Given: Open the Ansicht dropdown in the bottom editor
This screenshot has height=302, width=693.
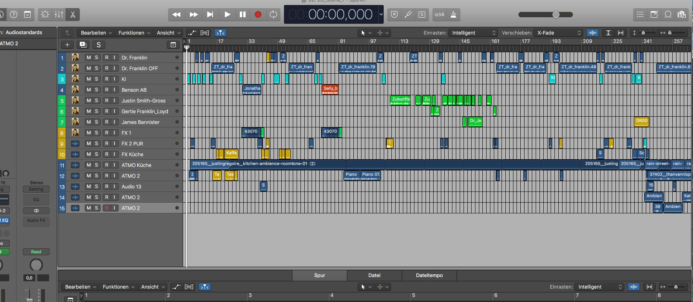Looking at the screenshot, I should coord(153,287).
